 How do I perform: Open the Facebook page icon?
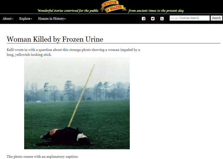click(143, 19)
